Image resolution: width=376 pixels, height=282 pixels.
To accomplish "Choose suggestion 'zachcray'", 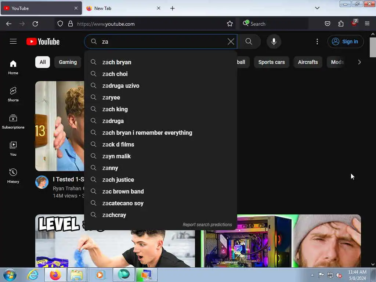I will tap(161, 215).
